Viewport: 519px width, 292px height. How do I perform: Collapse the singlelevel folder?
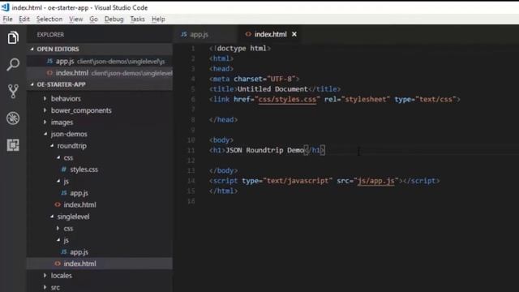coord(52,217)
